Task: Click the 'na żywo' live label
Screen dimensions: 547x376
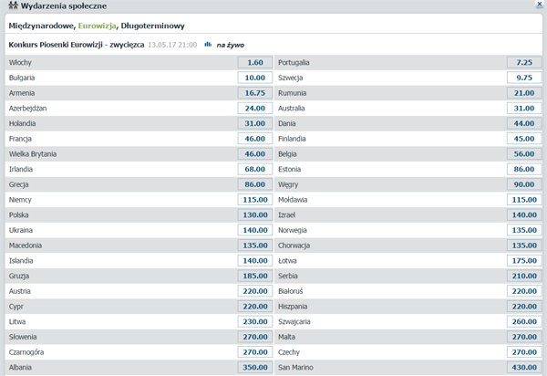Action: [x=231, y=45]
